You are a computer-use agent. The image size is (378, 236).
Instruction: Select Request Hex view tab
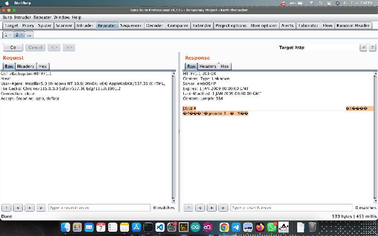coord(43,67)
